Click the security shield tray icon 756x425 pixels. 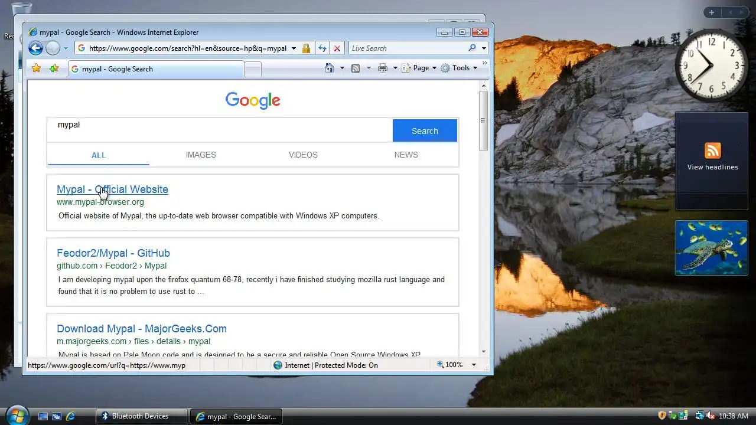click(662, 416)
